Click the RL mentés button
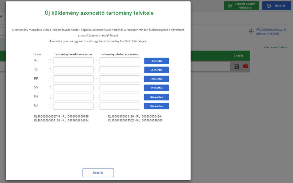 pyautogui.click(x=157, y=61)
